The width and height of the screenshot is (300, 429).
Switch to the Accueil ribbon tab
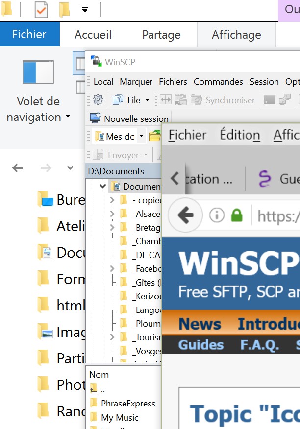[x=93, y=35]
